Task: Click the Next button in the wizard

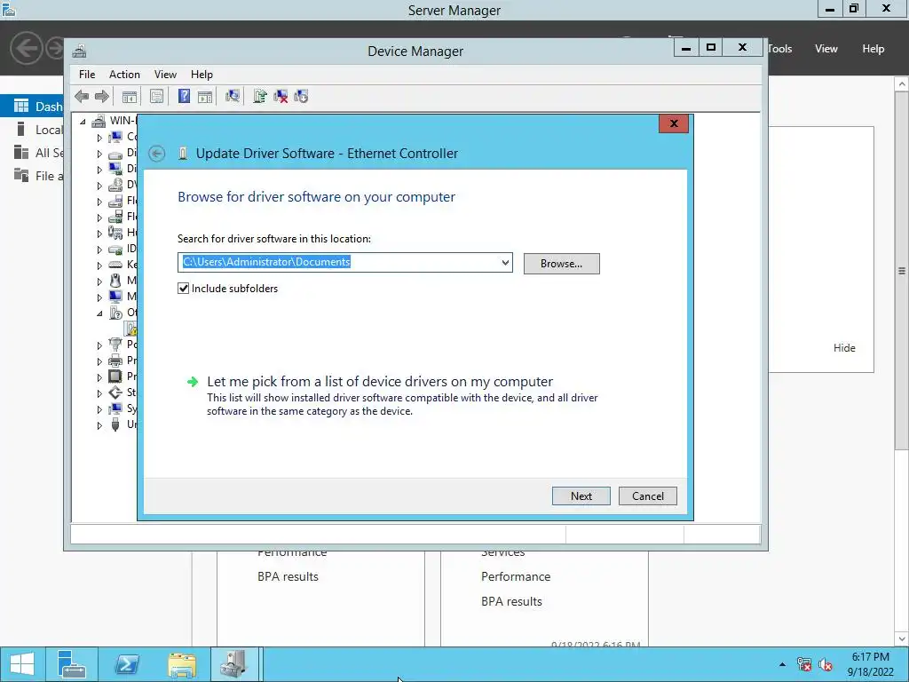Action: pyautogui.click(x=581, y=496)
